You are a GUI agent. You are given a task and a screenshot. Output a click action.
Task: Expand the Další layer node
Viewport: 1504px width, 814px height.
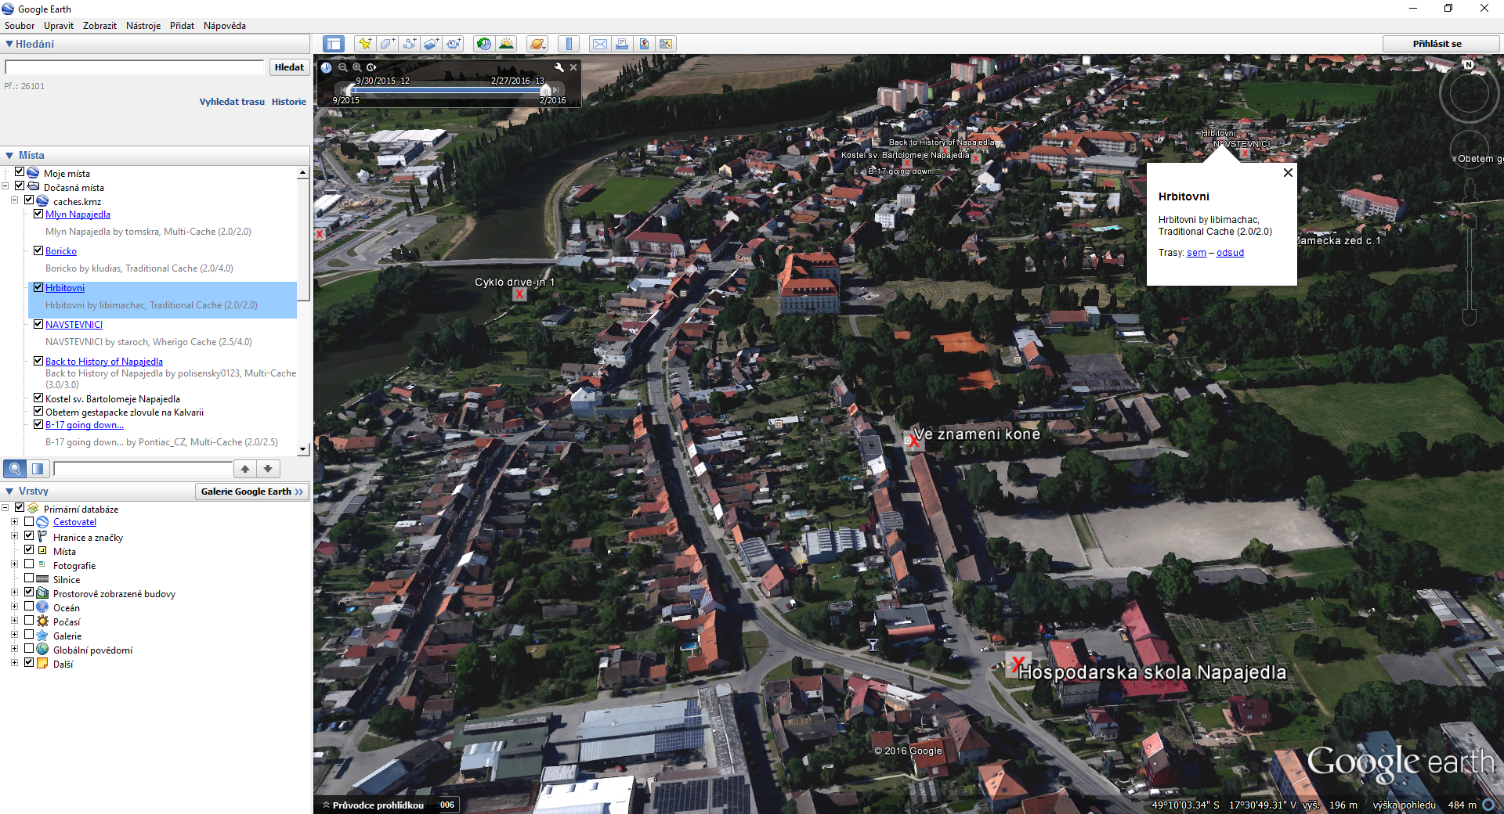pos(14,663)
